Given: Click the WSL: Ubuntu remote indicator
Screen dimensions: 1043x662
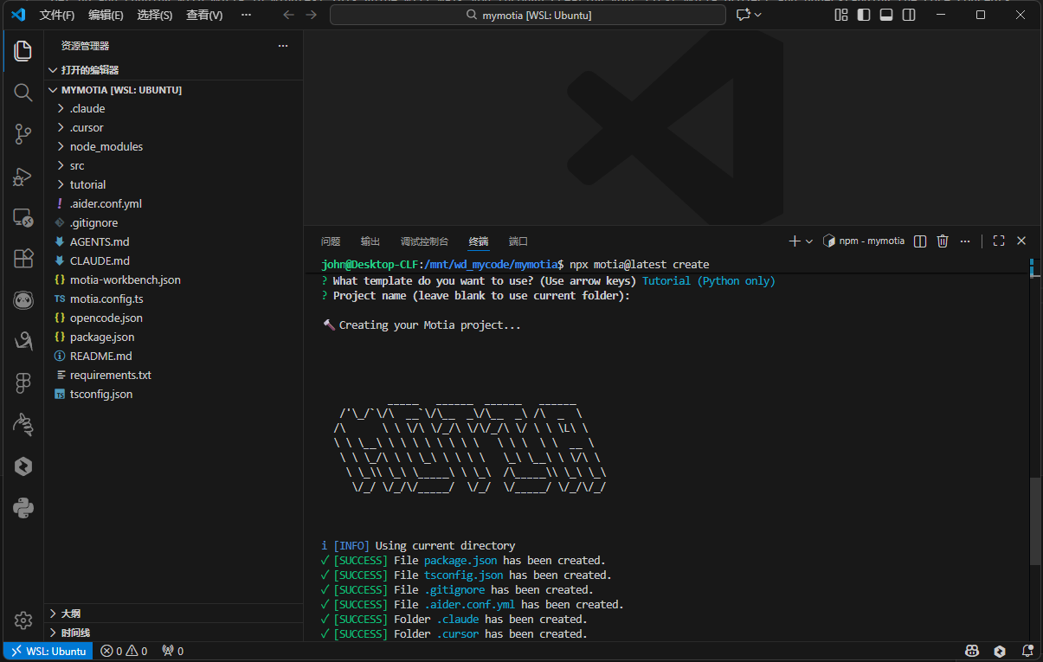Looking at the screenshot, I should coord(48,651).
